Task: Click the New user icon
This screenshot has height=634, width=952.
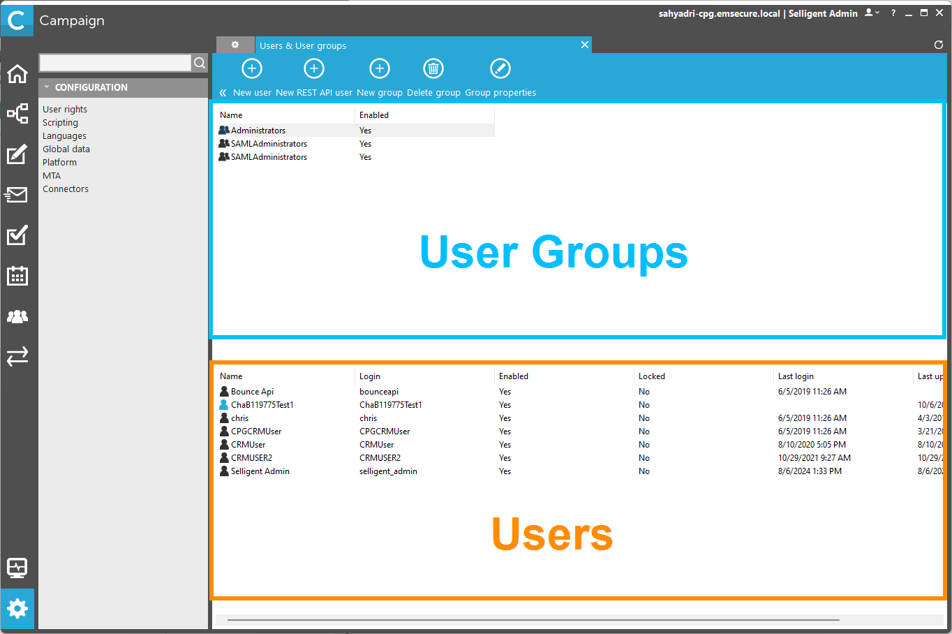Action: pos(252,68)
